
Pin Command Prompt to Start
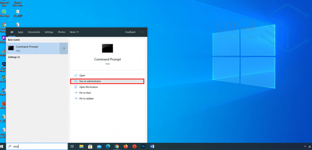85,93
